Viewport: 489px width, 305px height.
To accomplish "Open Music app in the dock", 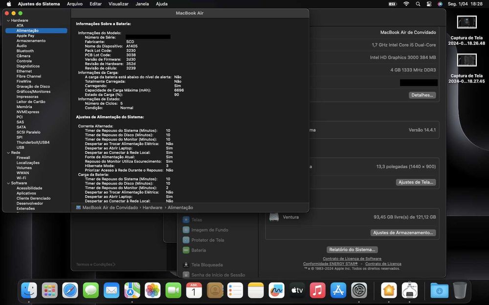I will tap(317, 290).
